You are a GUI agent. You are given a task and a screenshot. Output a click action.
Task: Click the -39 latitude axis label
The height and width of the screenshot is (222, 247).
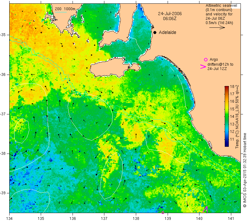3,193
